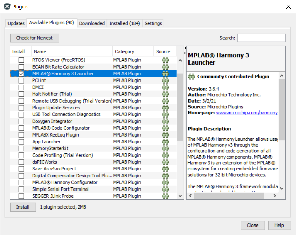Check the install box for MPLAB Code Configurator
The height and width of the screenshot is (235, 296).
tap(21, 128)
